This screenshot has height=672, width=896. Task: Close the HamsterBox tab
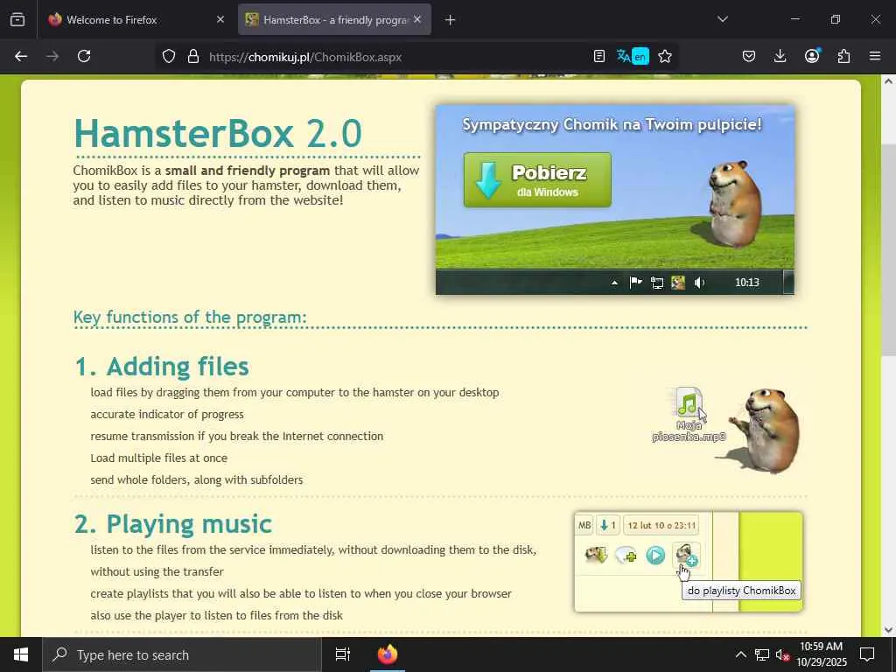(417, 19)
